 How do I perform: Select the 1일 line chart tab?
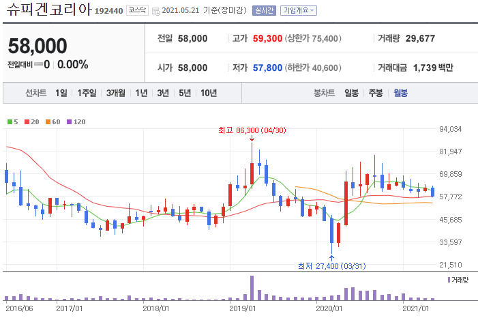coord(61,93)
